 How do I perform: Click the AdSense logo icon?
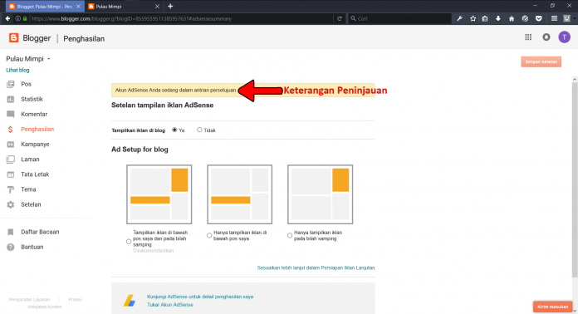pos(130,301)
